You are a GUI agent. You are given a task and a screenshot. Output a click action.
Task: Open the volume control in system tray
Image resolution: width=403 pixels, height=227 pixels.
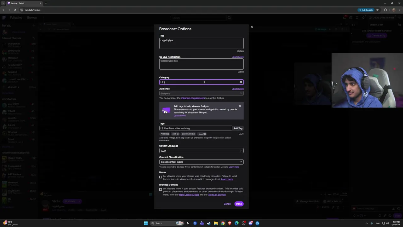(x=388, y=223)
